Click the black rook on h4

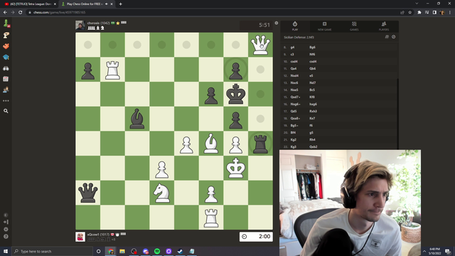coord(260,144)
